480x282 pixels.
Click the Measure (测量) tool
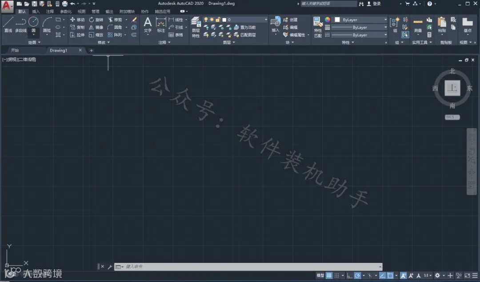coord(418,25)
